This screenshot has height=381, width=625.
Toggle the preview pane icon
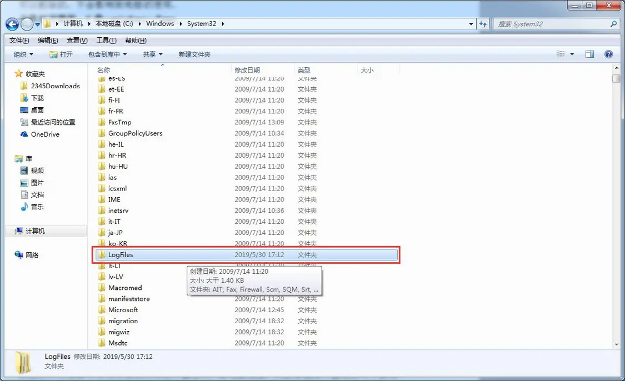tap(589, 54)
